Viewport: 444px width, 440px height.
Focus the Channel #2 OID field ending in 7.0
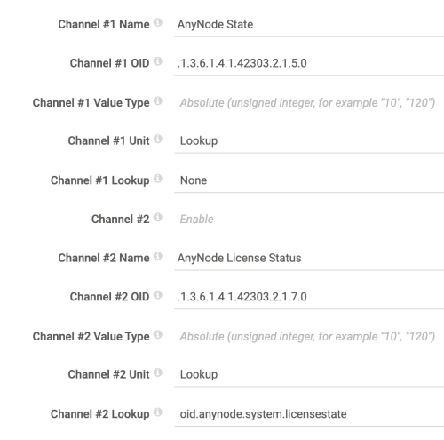point(309,297)
